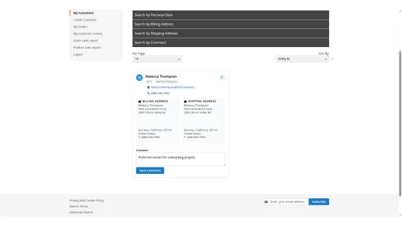Click inside the Comment text area
The width and height of the screenshot is (402, 226).
pyautogui.click(x=180, y=159)
